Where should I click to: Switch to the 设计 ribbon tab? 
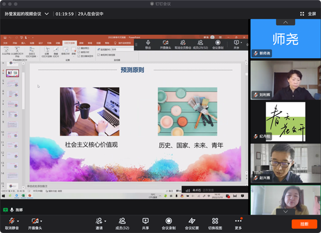click(41, 43)
